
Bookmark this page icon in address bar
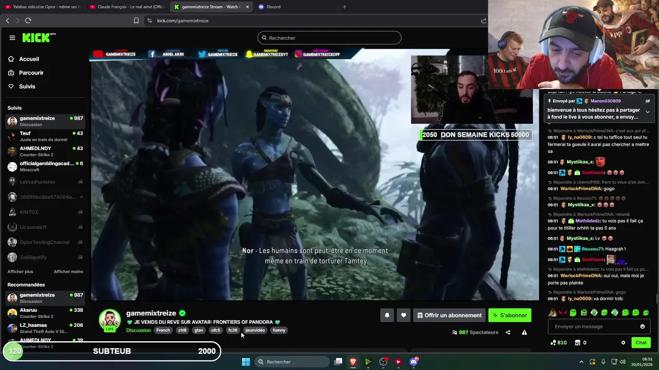coord(136,21)
